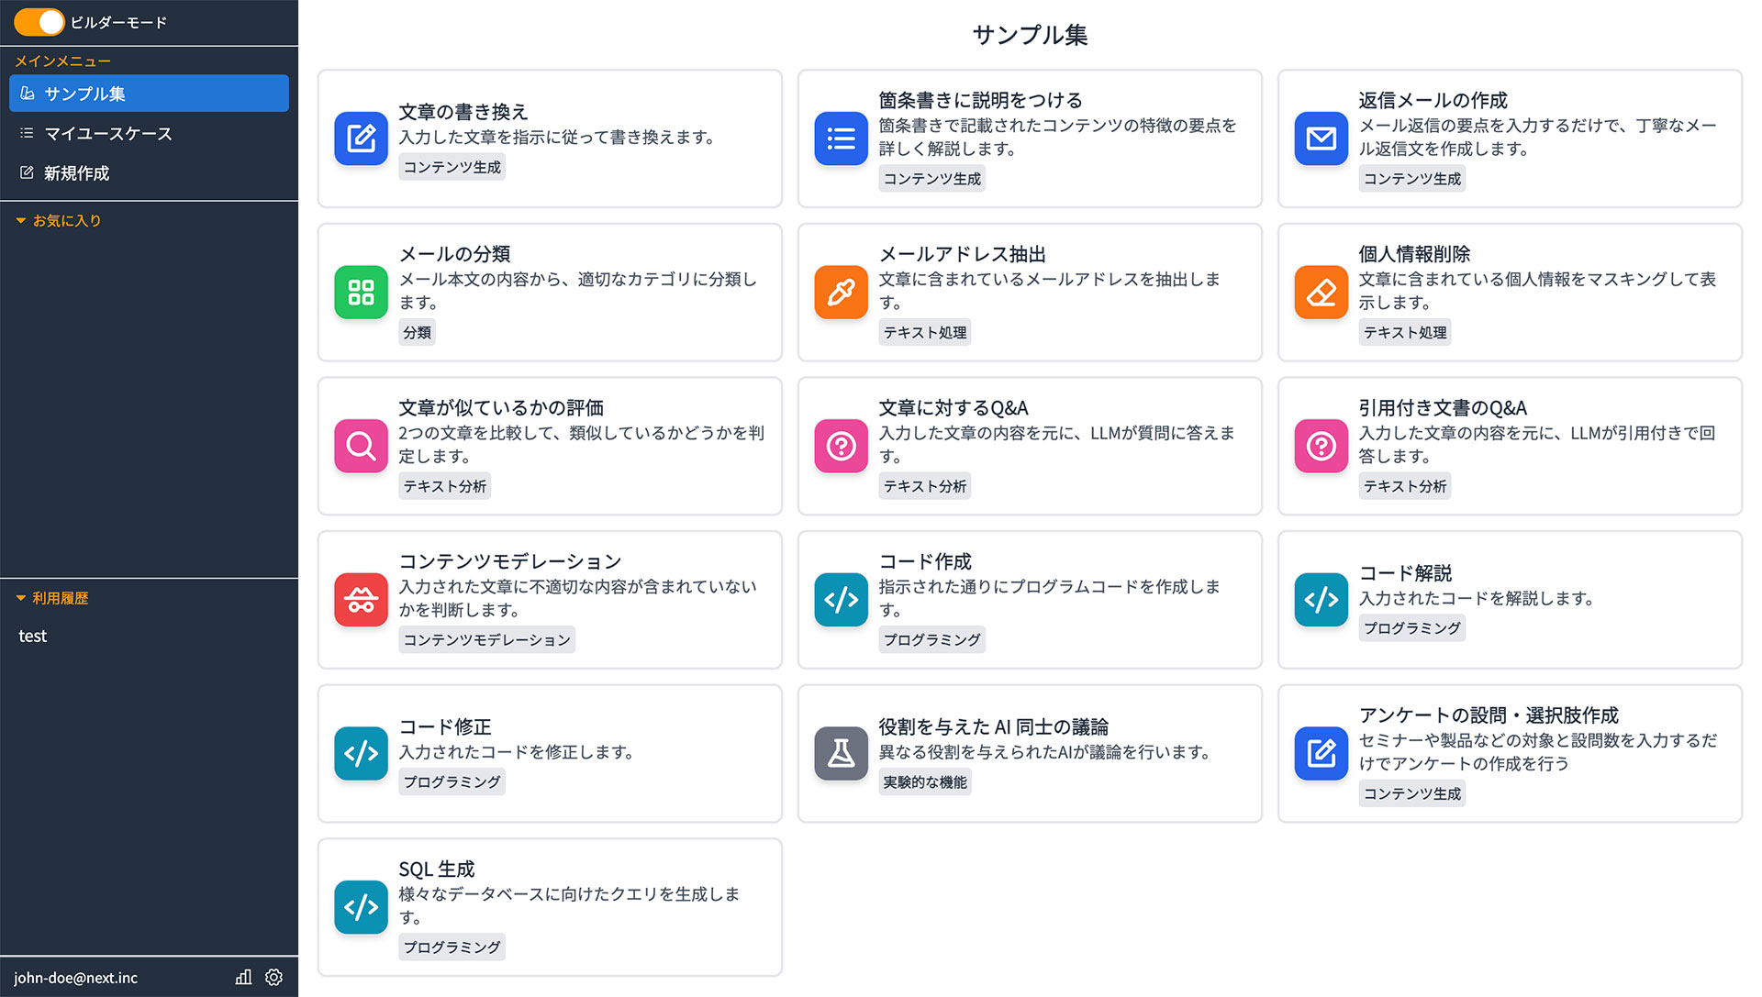Open マイユースケース in the sidebar
1762x997 pixels.
[149, 134]
